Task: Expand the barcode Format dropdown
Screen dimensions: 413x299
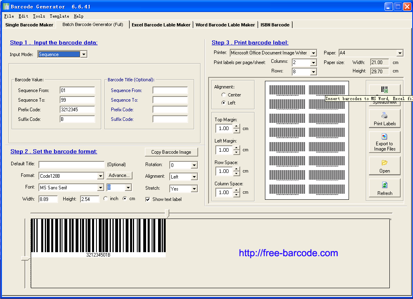Action: pyautogui.click(x=100, y=176)
